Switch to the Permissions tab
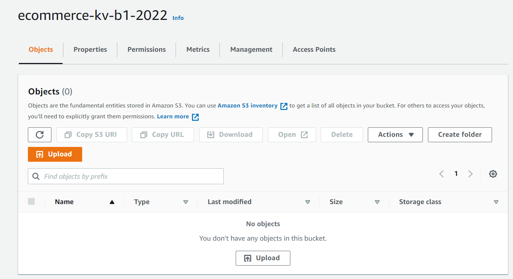513x279 pixels. [x=146, y=49]
